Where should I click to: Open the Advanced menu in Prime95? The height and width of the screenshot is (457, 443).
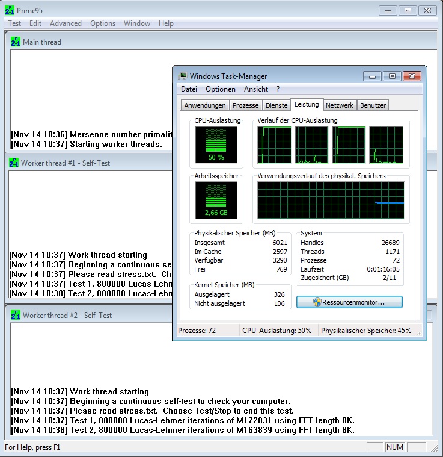(66, 23)
